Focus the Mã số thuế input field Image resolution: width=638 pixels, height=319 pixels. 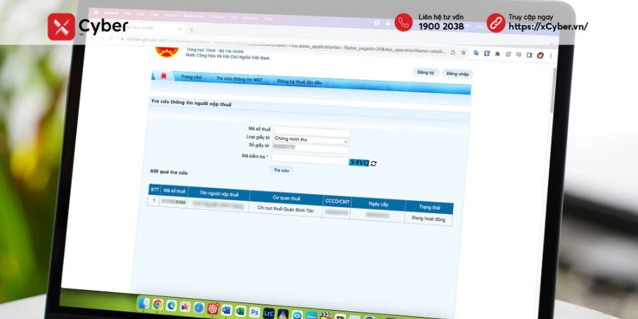[312, 131]
